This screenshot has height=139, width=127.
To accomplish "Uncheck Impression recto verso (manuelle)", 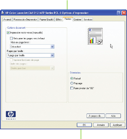I will pos(8,33).
